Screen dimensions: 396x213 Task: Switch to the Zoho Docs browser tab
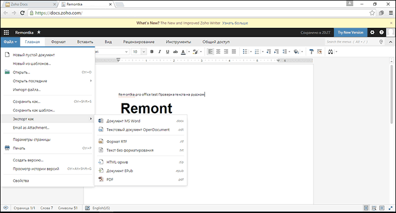pos(30,5)
